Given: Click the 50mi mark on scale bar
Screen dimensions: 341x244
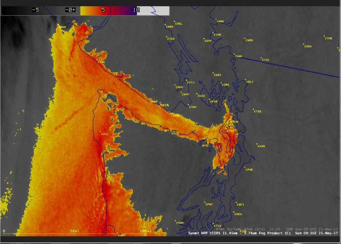Looking at the screenshot, I should pos(75,231).
